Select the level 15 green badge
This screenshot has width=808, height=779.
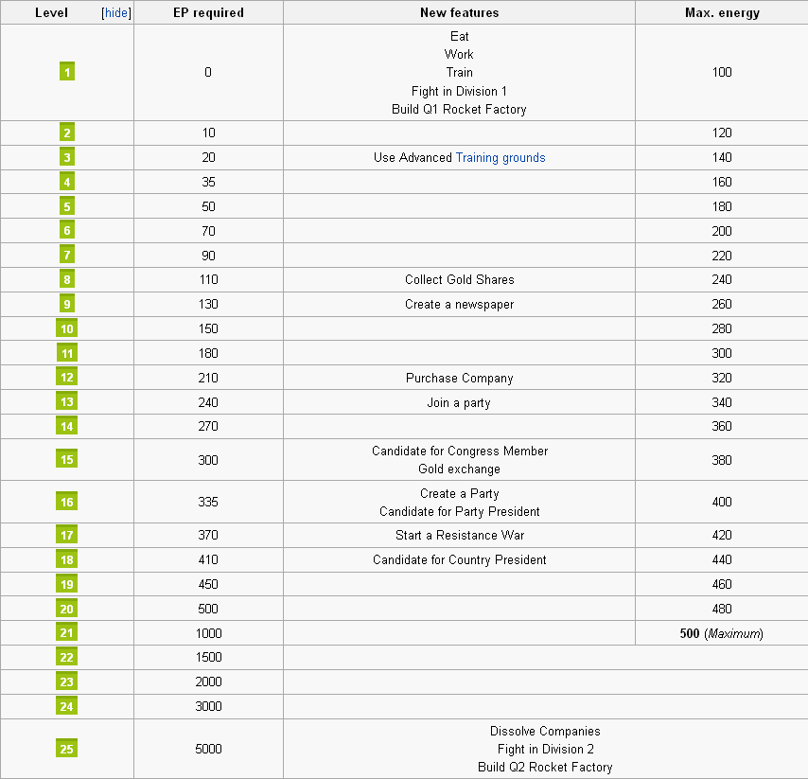click(67, 459)
